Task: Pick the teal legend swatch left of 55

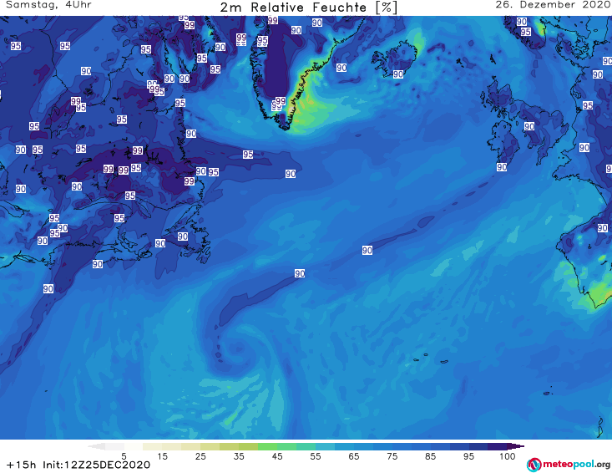Action: (x=306, y=446)
